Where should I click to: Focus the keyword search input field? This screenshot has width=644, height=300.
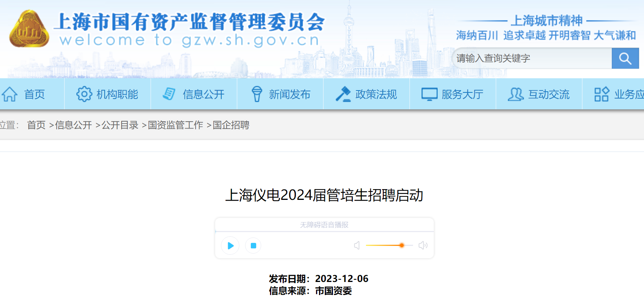pyautogui.click(x=531, y=59)
